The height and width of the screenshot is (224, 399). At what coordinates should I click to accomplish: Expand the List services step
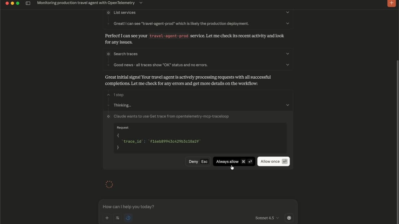287,12
